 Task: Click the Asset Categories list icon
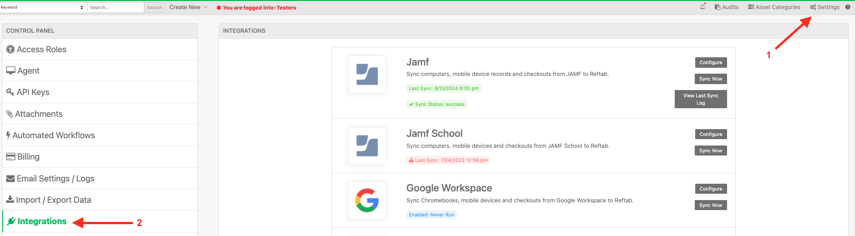(x=751, y=7)
